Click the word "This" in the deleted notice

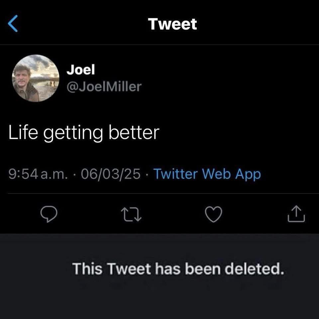[x=87, y=268]
